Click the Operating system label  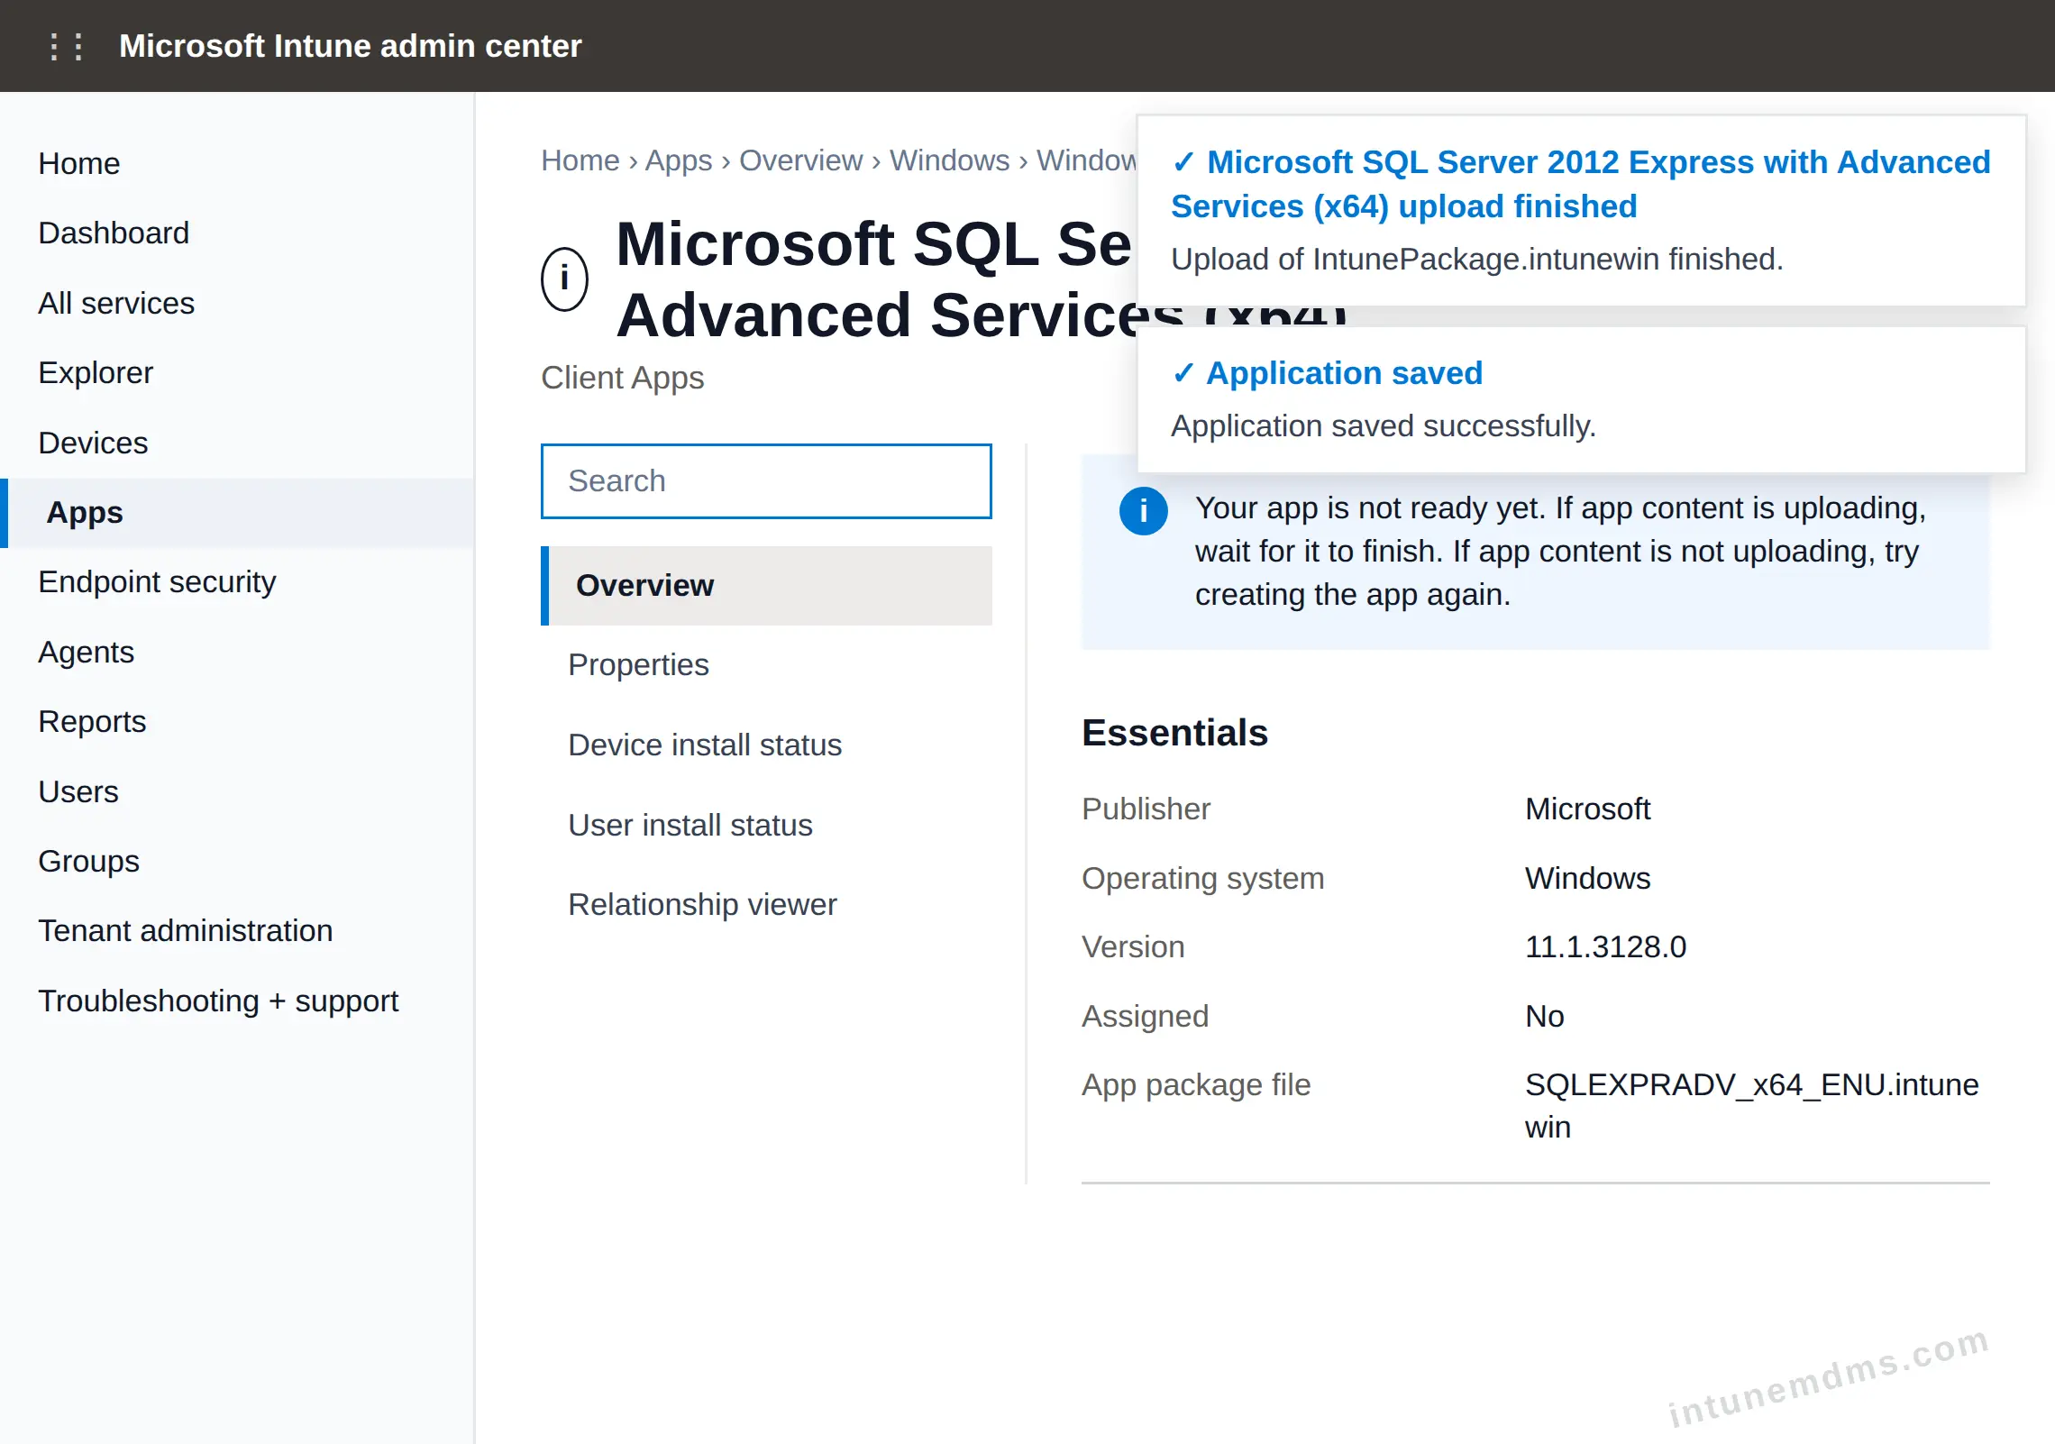coord(1202,879)
